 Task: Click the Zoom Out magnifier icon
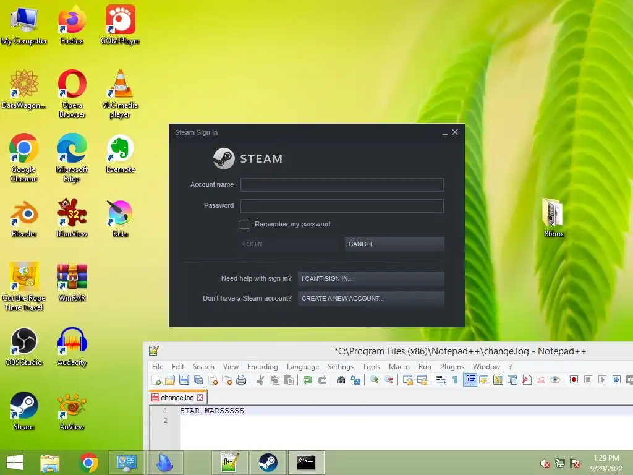coord(389,380)
